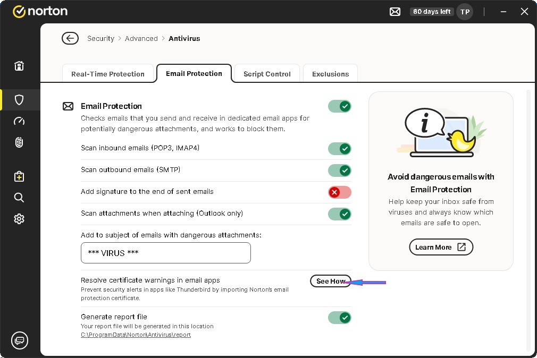Screen dimensions: 537x358
Task: Open the Performance speedometer sidebar icon
Action: click(x=19, y=121)
